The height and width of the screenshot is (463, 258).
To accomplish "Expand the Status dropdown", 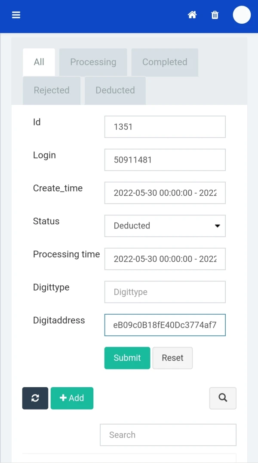I will click(165, 226).
